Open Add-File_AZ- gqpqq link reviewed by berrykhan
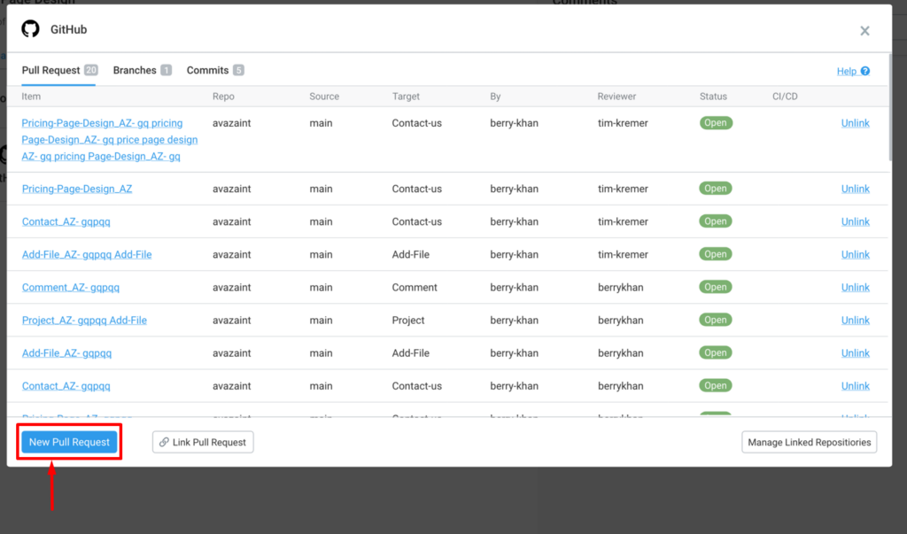This screenshot has height=534, width=907. [x=66, y=353]
